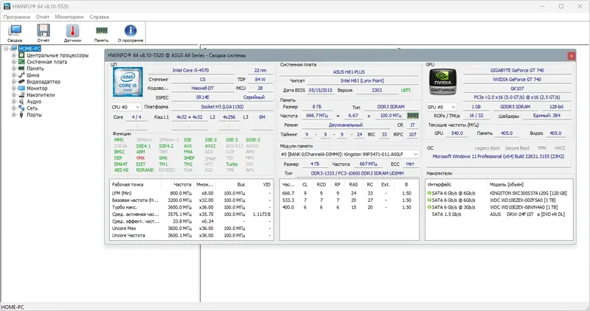Click the Системная плата board icon
590x311 pixels.
click(x=21, y=62)
